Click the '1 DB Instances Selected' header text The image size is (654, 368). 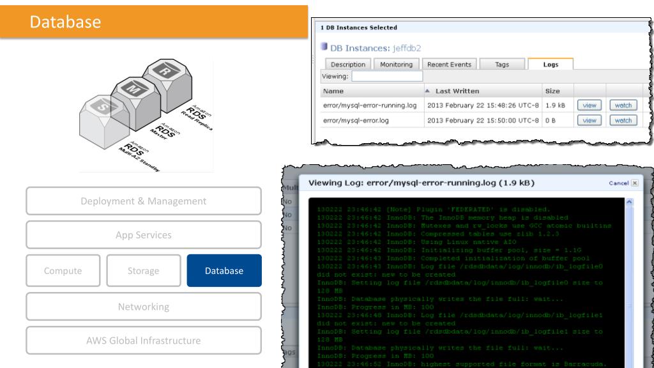(x=359, y=27)
